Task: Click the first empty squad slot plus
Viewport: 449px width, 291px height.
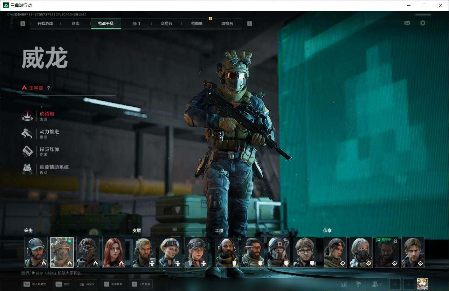Action: tap(395, 284)
